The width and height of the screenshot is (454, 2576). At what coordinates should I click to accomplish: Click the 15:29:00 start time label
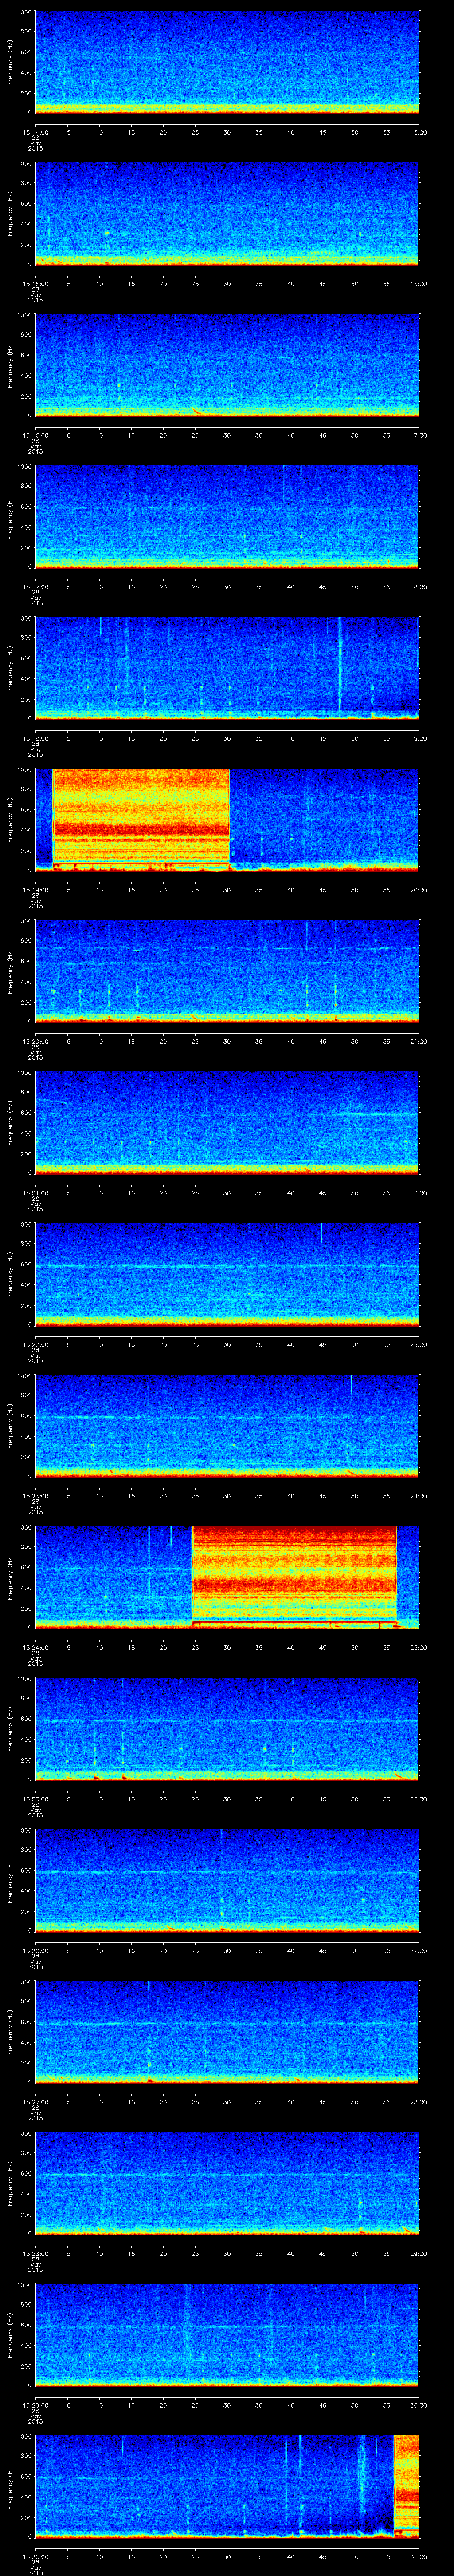[35, 2405]
